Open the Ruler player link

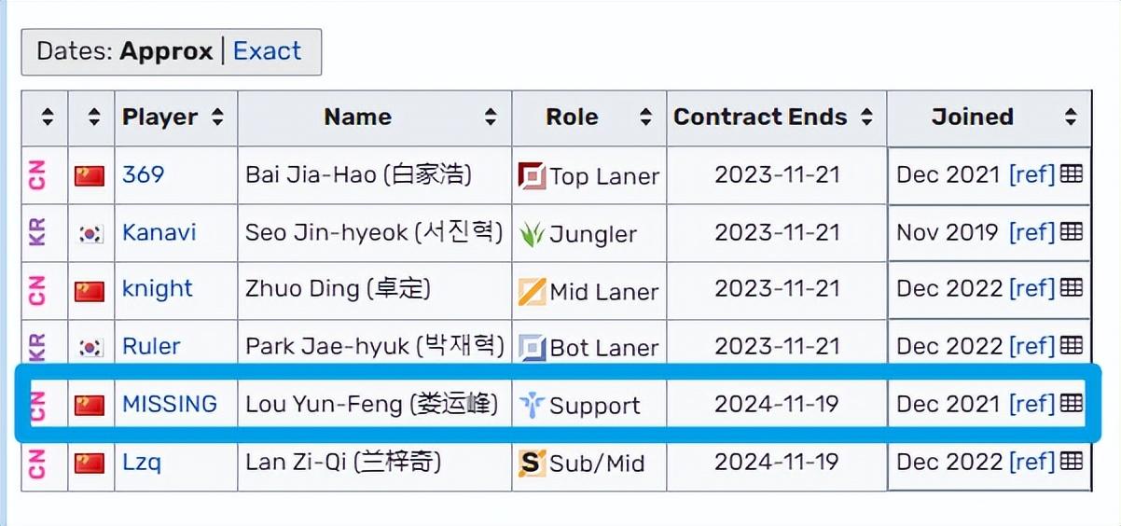[x=151, y=346]
